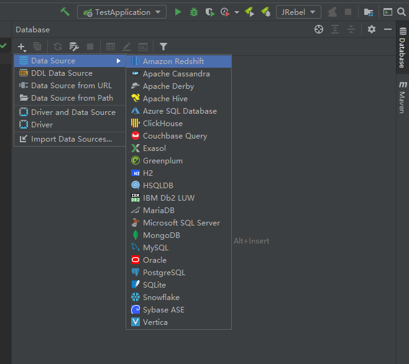
Task: Choose Oracle data source
Action: (178, 260)
